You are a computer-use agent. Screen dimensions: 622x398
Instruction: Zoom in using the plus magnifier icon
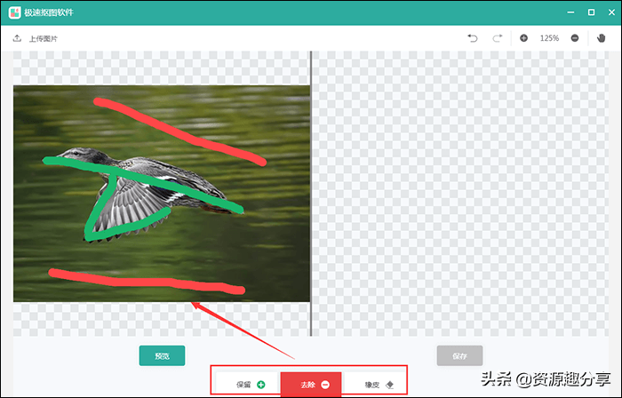(x=523, y=38)
